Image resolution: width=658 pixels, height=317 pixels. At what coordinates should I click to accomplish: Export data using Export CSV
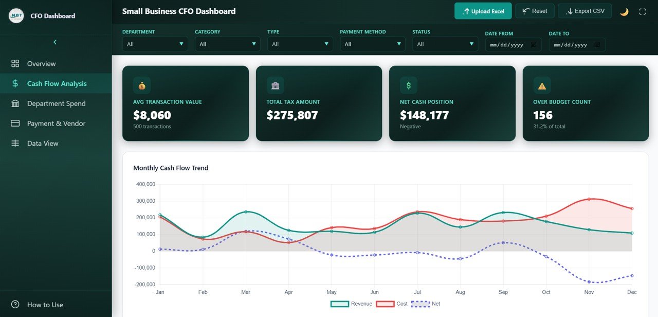pos(584,11)
